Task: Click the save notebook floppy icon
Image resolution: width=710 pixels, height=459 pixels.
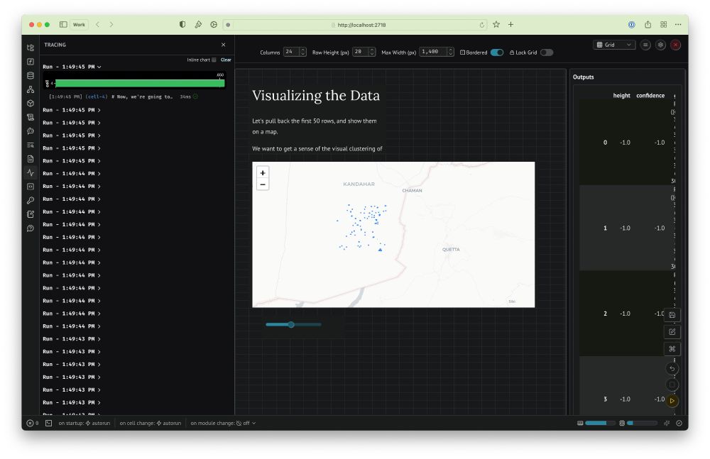Action: (672, 315)
